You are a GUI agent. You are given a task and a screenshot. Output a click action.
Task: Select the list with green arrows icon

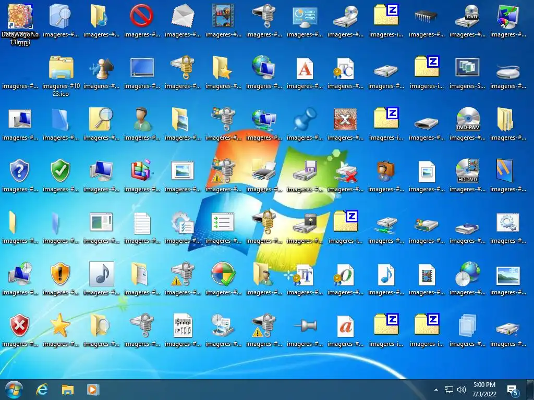click(x=222, y=222)
